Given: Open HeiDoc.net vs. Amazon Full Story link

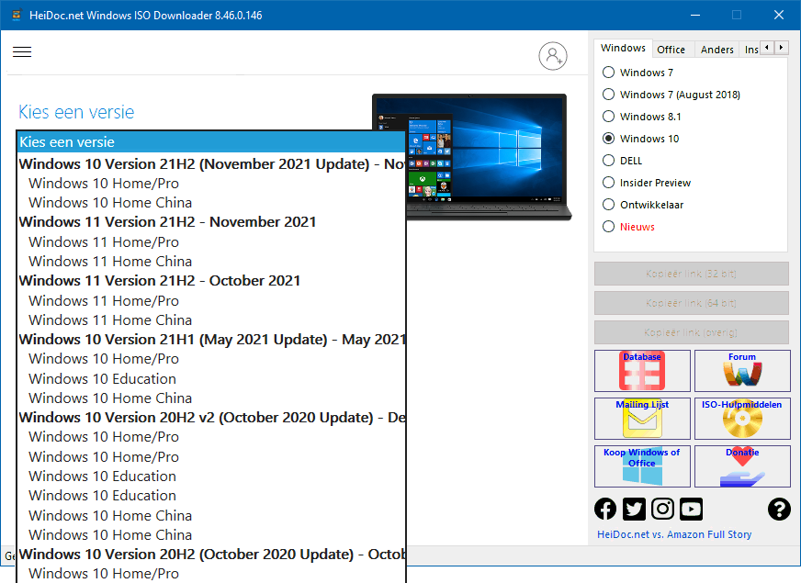Looking at the screenshot, I should point(674,534).
